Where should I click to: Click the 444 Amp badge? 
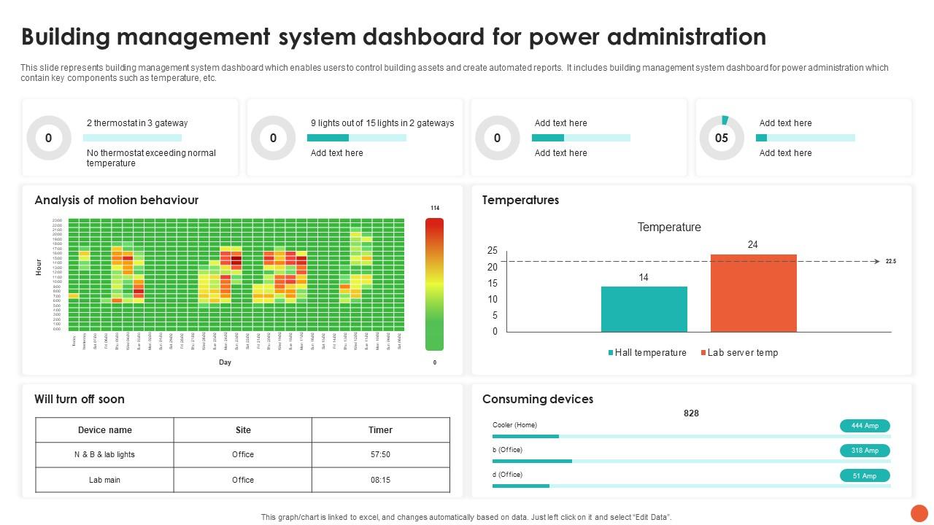(865, 426)
